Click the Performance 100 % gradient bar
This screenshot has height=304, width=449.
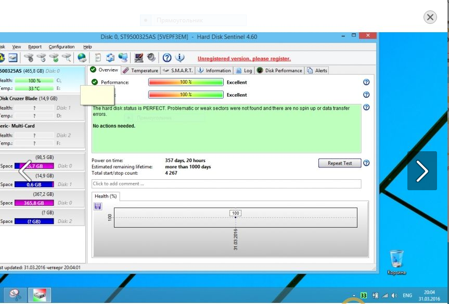click(186, 82)
